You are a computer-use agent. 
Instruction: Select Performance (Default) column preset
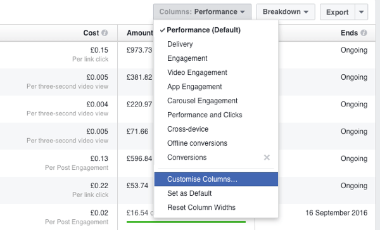(216, 30)
